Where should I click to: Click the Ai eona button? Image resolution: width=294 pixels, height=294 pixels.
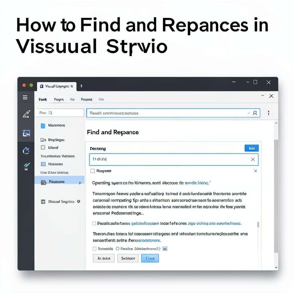[x=104, y=258]
